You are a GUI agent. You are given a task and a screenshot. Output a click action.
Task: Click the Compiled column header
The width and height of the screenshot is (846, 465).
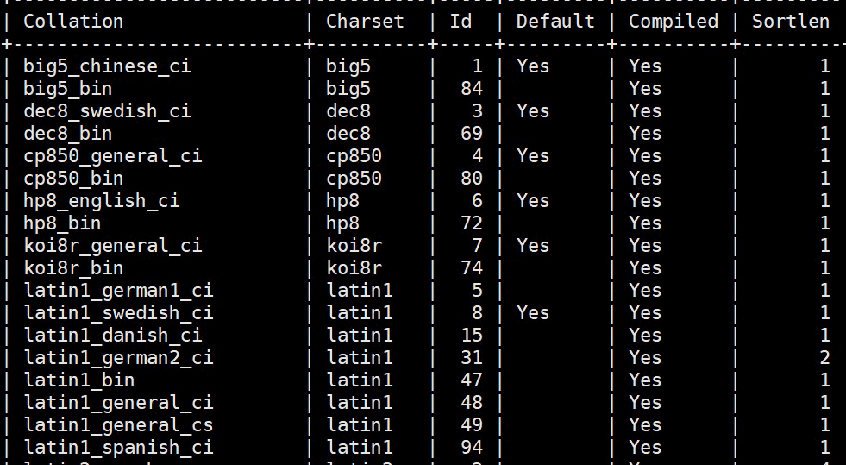[673, 21]
